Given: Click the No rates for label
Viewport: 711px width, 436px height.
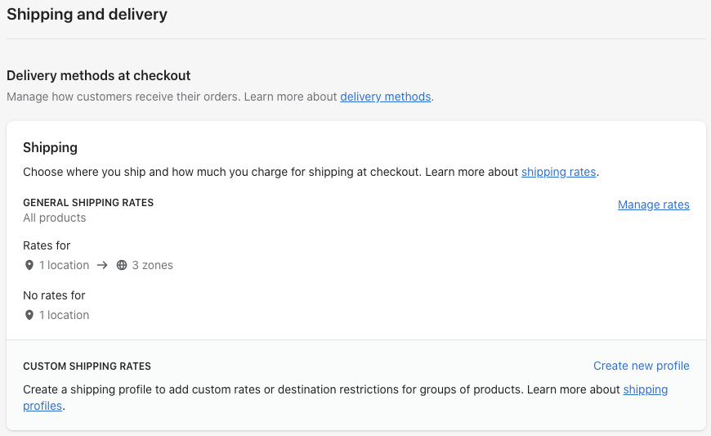Looking at the screenshot, I should point(54,295).
